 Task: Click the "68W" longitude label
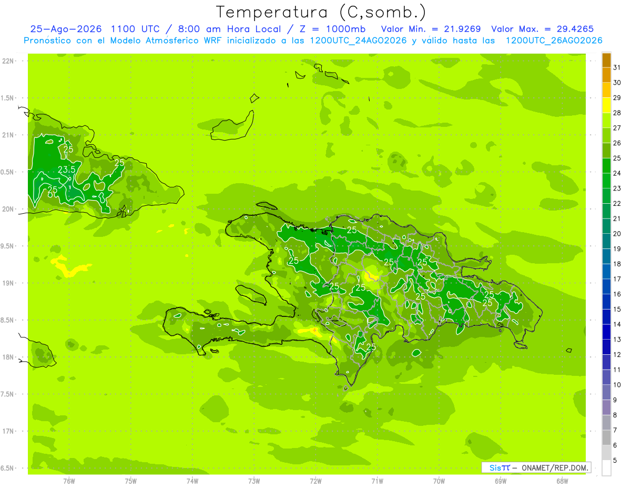562,481
